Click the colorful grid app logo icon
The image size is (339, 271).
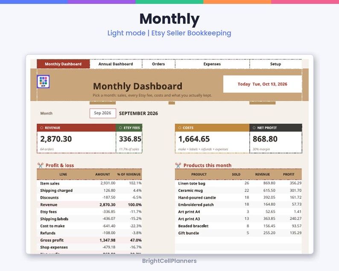[43, 82]
